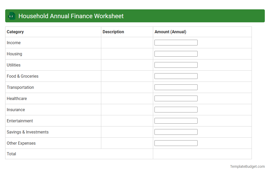Select the Category column header
This screenshot has width=270, height=174.
tap(15, 32)
